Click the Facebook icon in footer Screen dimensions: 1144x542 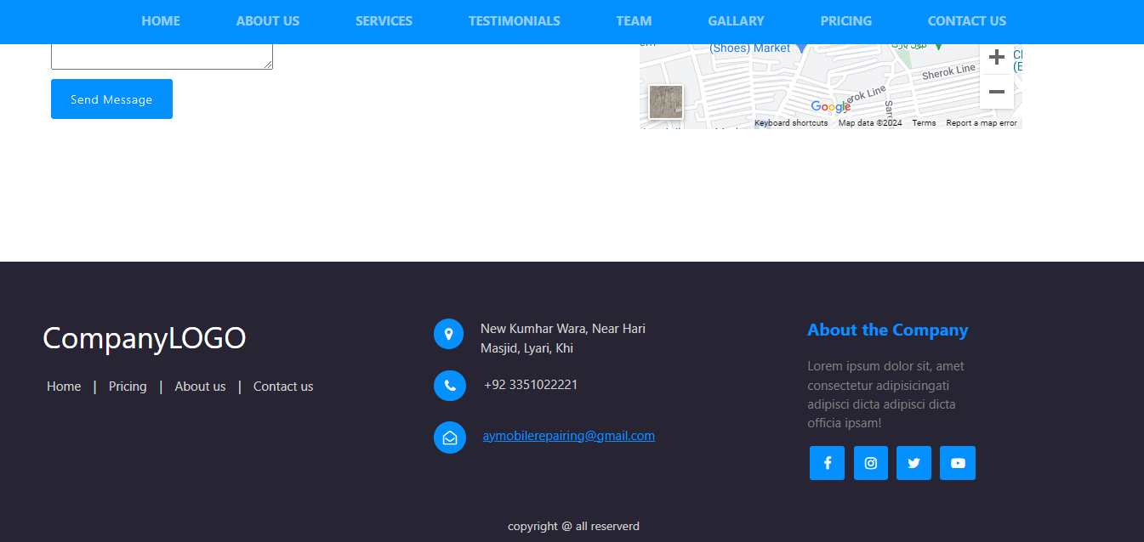(x=827, y=463)
